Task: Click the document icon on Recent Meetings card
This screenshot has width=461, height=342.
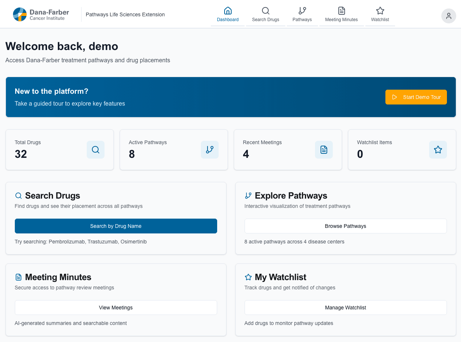Action: click(324, 150)
